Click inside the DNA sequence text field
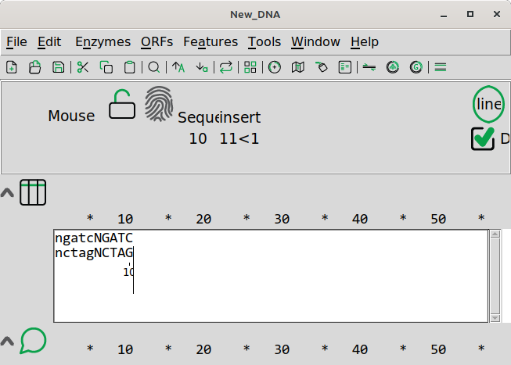 (x=271, y=276)
